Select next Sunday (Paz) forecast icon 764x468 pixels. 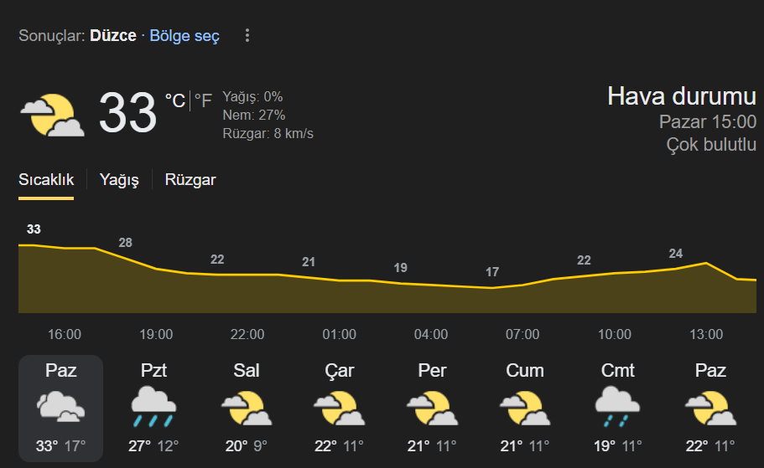tap(710, 408)
